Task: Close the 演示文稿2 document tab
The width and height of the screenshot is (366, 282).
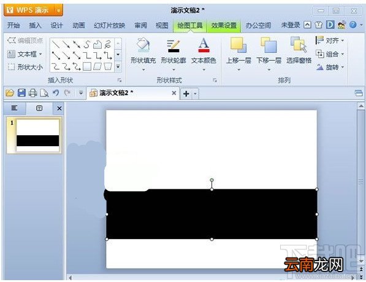Action: click(173, 93)
